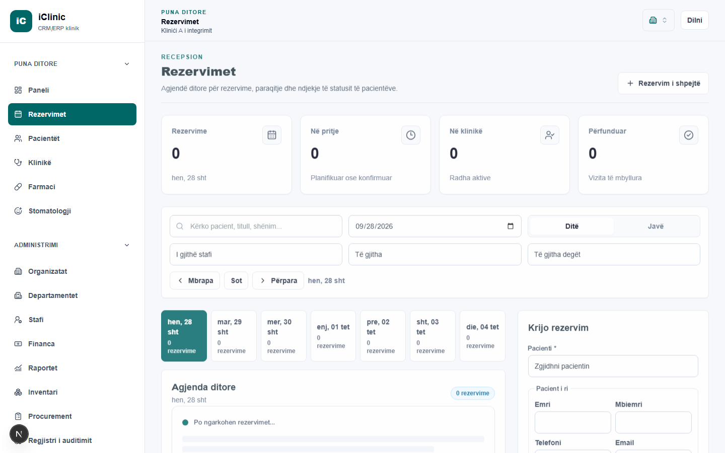
Task: Open the Të gjitha status dropdown
Action: click(435, 254)
